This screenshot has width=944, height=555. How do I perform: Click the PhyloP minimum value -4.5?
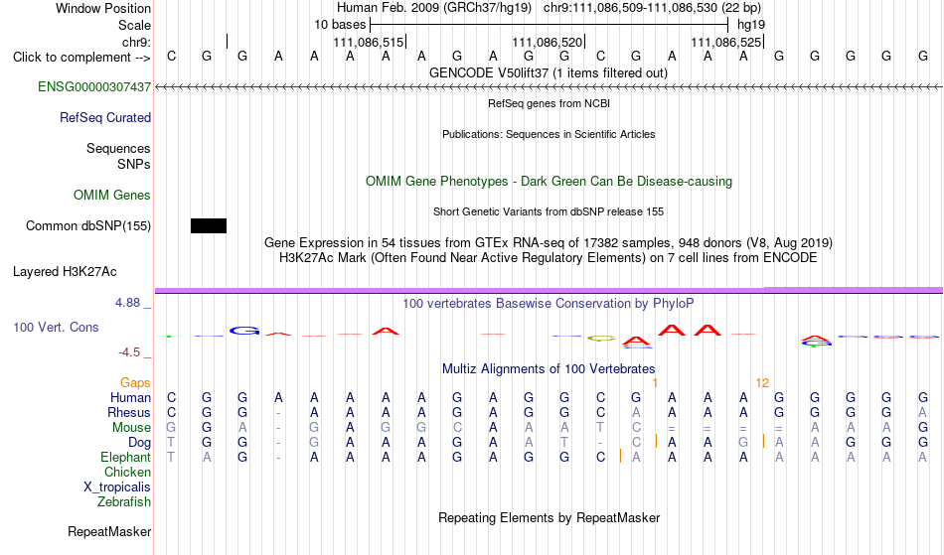point(129,351)
